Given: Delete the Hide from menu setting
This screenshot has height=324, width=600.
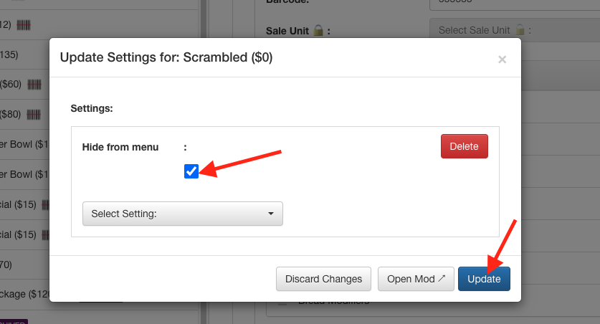Looking at the screenshot, I should coord(464,146).
